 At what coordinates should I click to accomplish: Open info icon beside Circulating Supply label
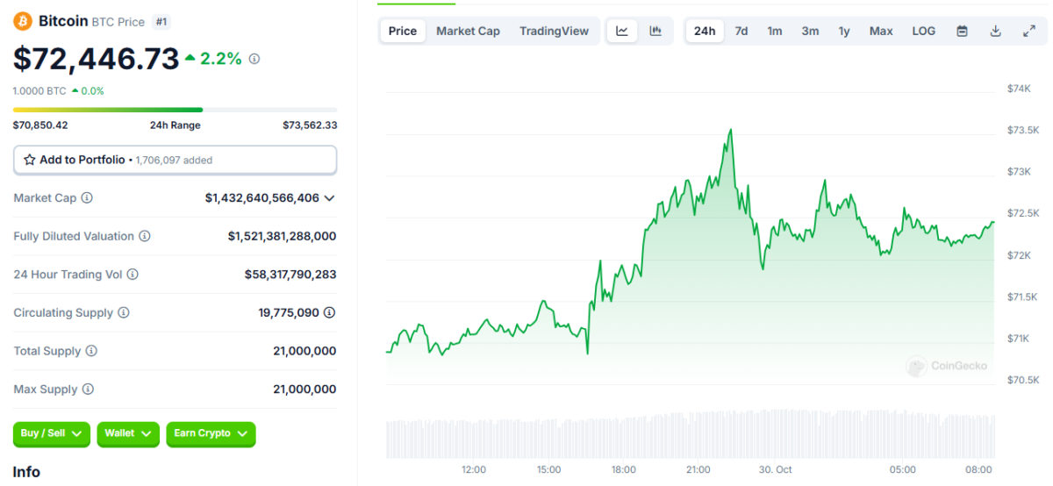click(124, 313)
